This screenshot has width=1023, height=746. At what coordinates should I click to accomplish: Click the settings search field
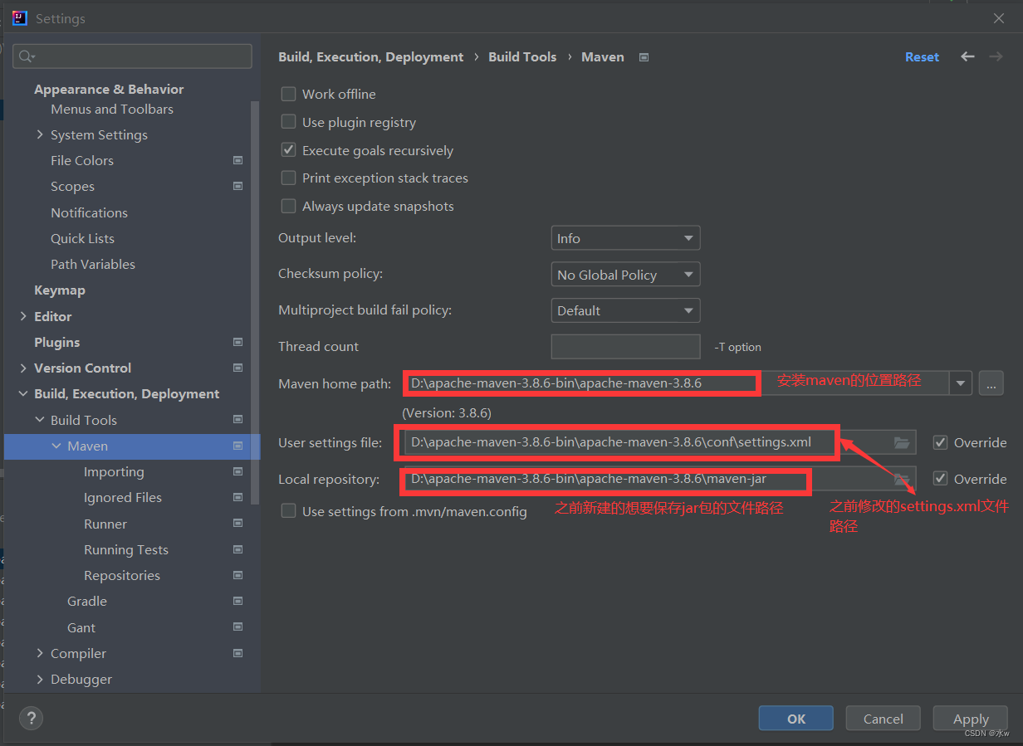(132, 56)
